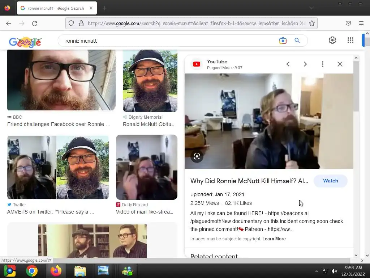Close the image preview panel
The image size is (370, 278).
340,64
